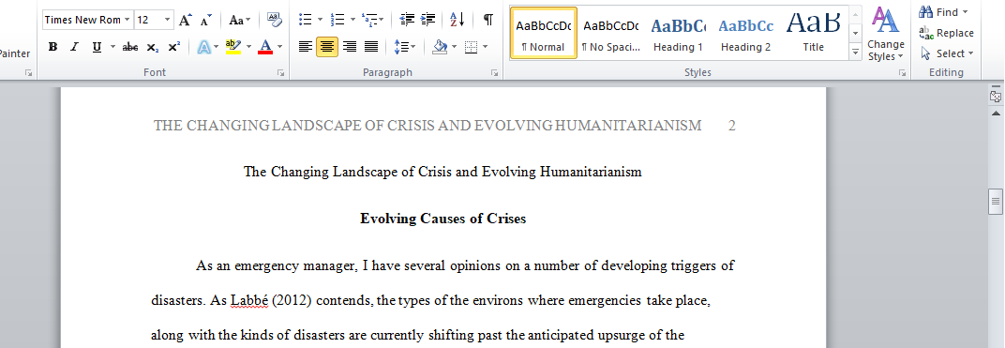Image resolution: width=1005 pixels, height=348 pixels.
Task: Click the running header text in the document
Action: point(427,126)
